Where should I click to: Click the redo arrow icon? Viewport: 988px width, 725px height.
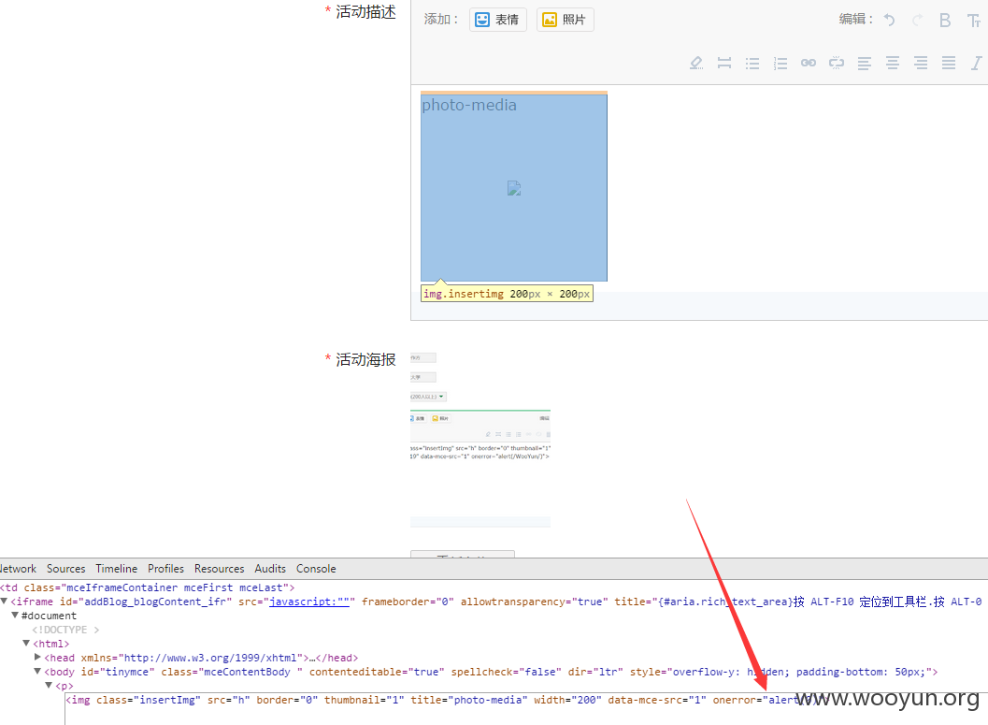[x=918, y=20]
